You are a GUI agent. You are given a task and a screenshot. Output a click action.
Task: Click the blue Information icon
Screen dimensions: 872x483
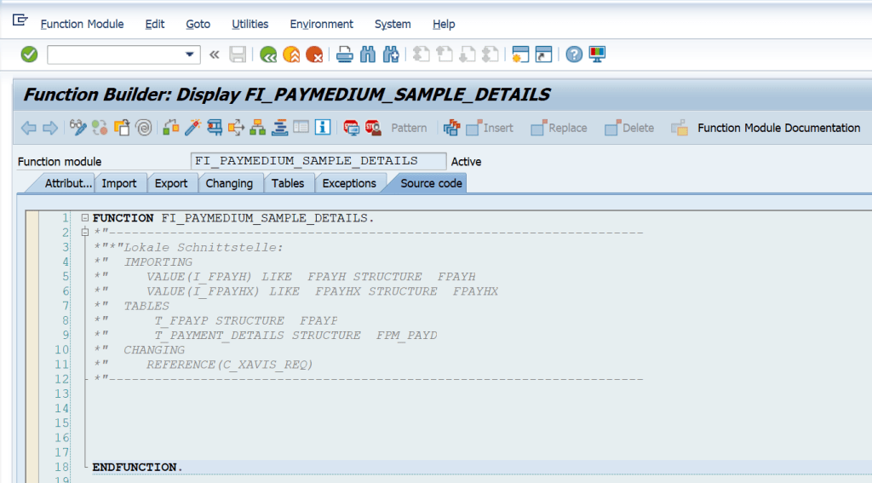point(323,128)
